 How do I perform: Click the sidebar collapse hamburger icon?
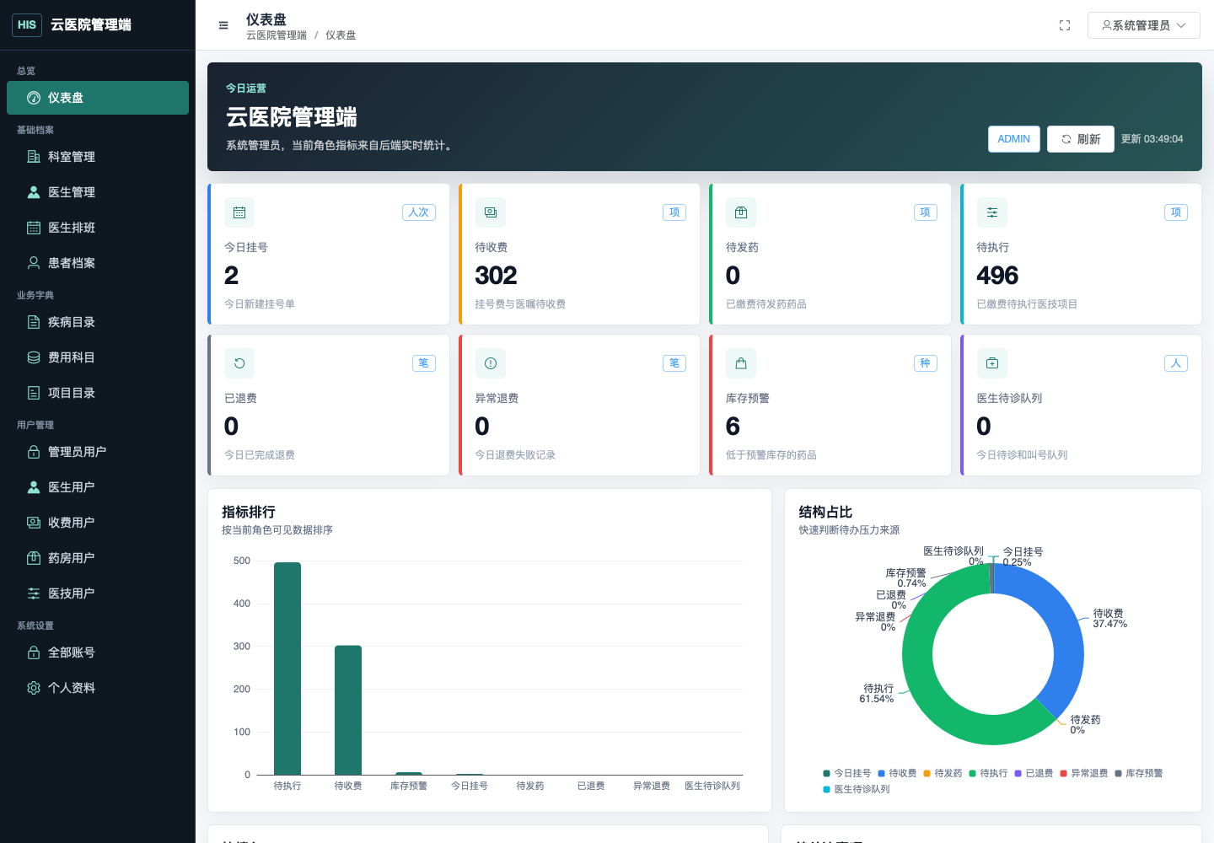click(x=223, y=25)
